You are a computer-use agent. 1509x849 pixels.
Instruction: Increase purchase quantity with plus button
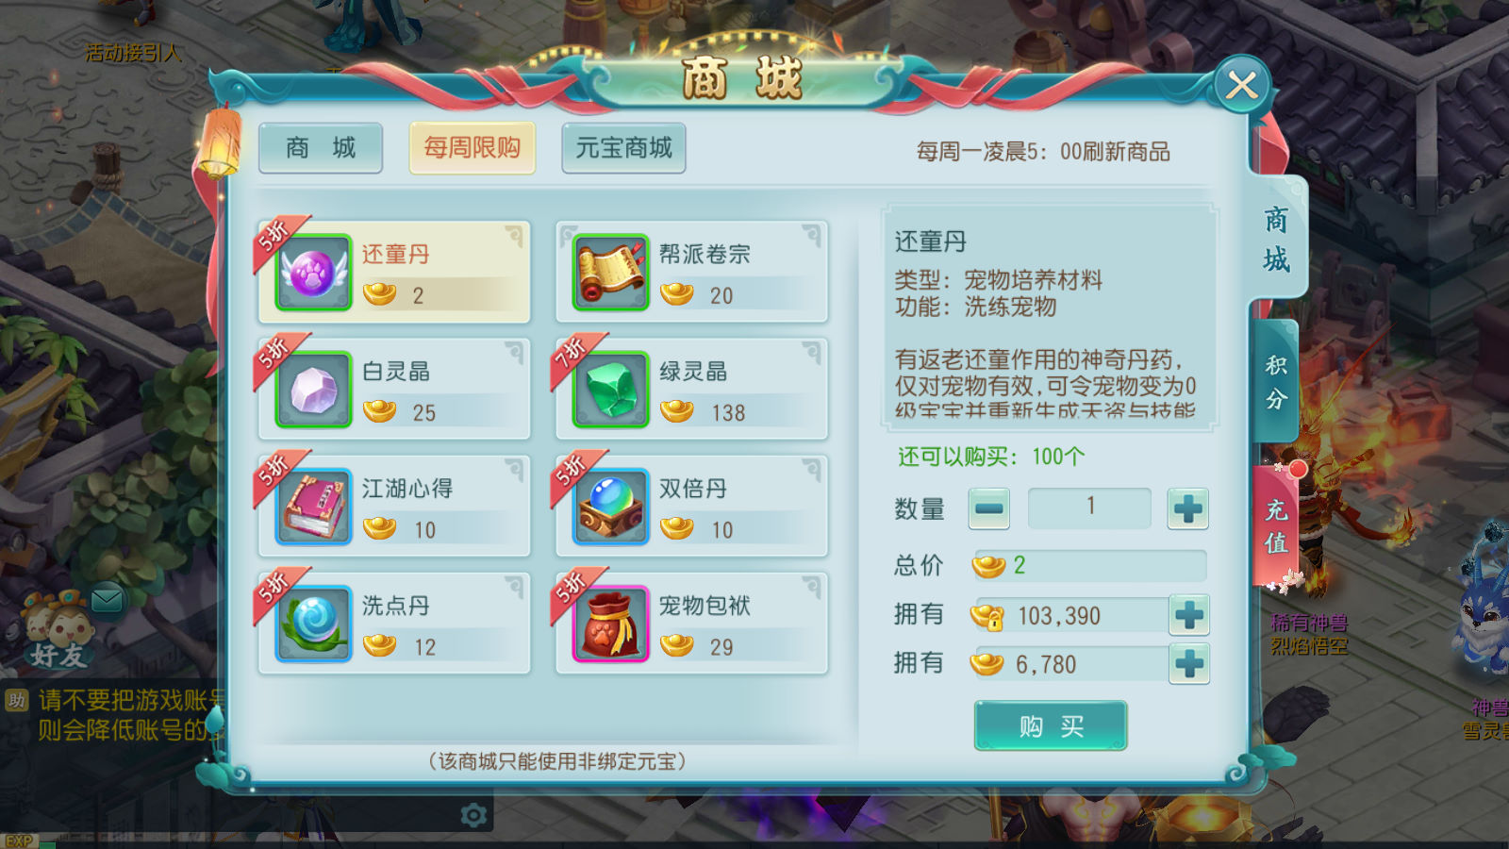(1188, 509)
